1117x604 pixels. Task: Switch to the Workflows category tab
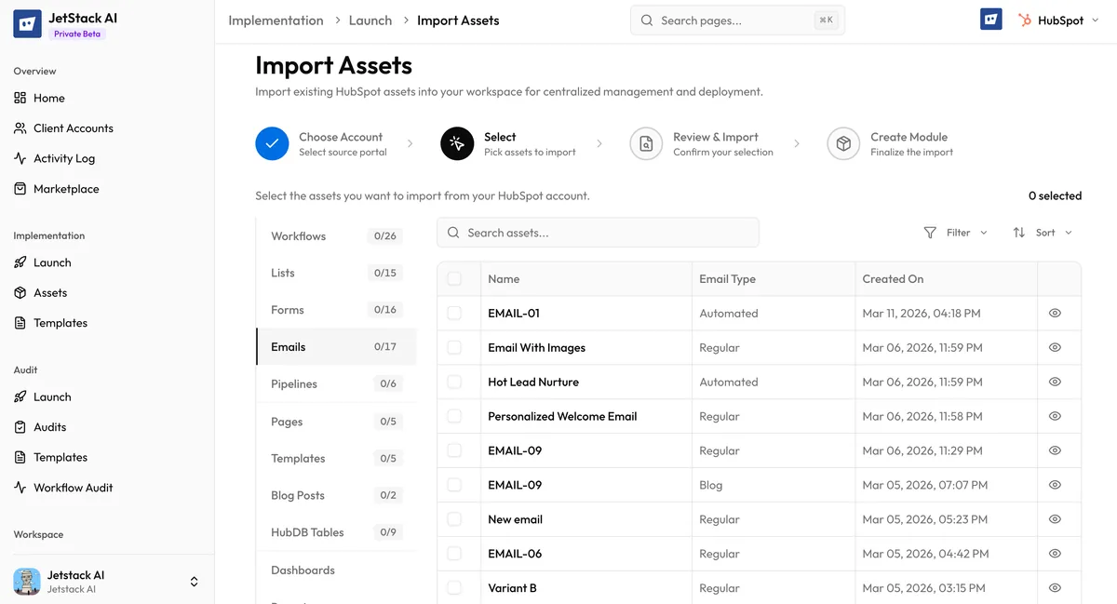[x=298, y=235]
